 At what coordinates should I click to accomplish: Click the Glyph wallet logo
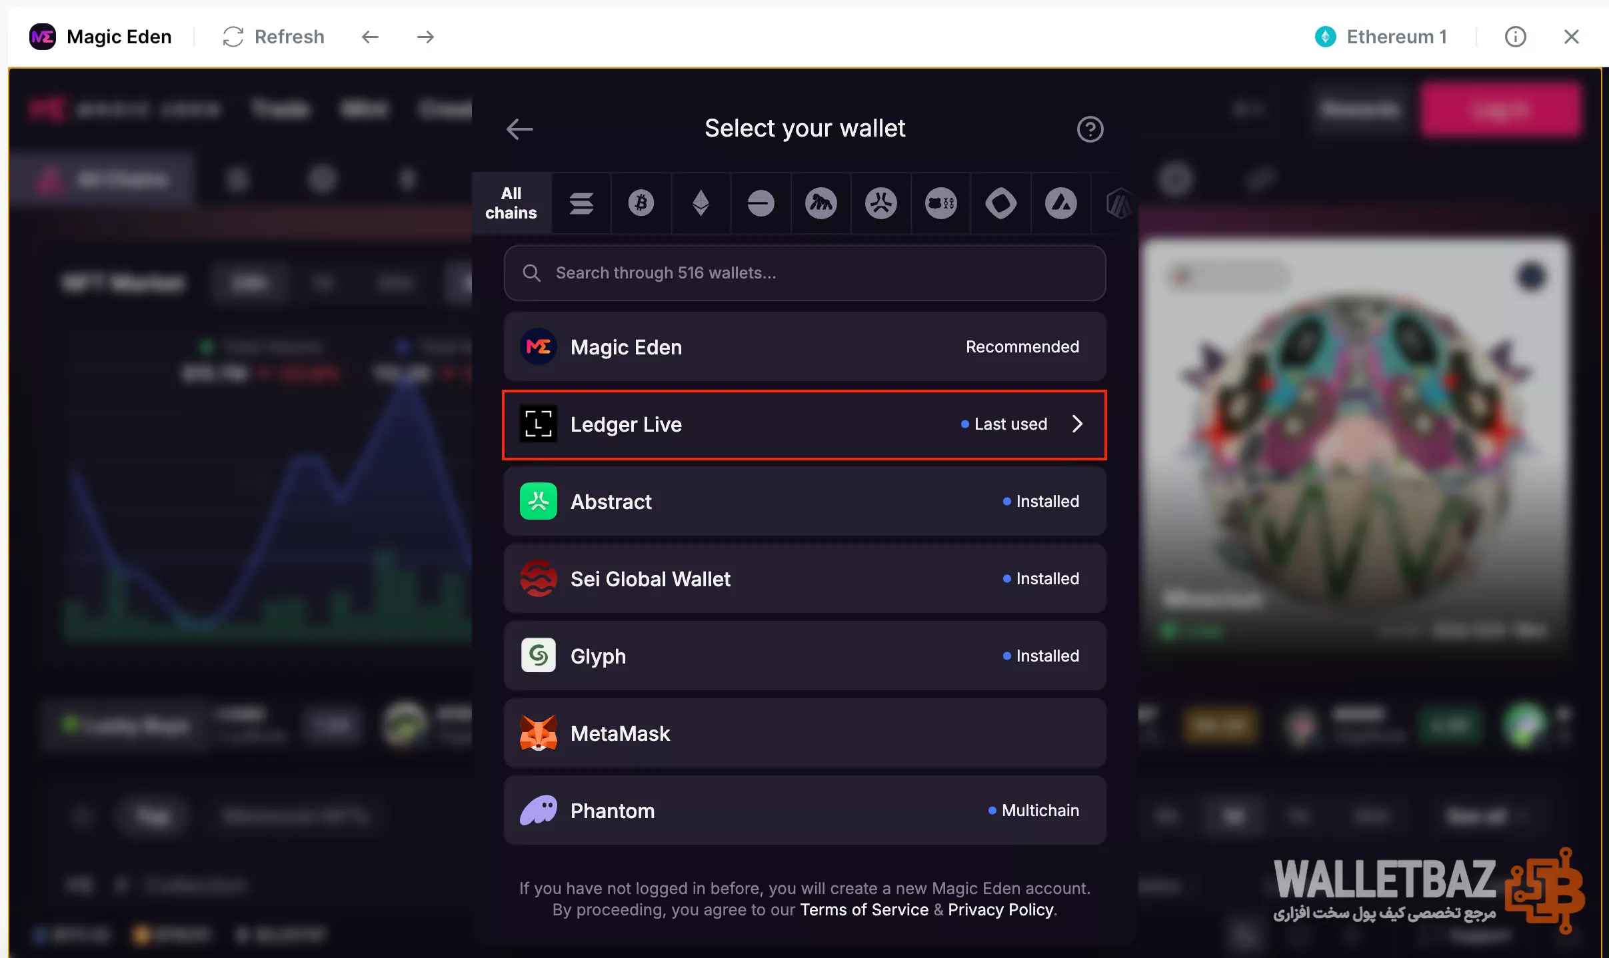coord(539,656)
